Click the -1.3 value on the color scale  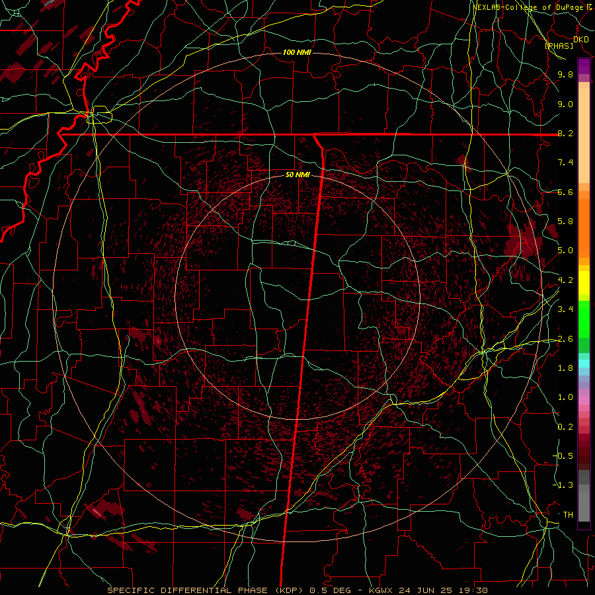click(x=563, y=485)
